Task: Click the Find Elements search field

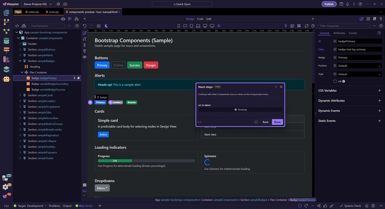Action: (x=47, y=26)
